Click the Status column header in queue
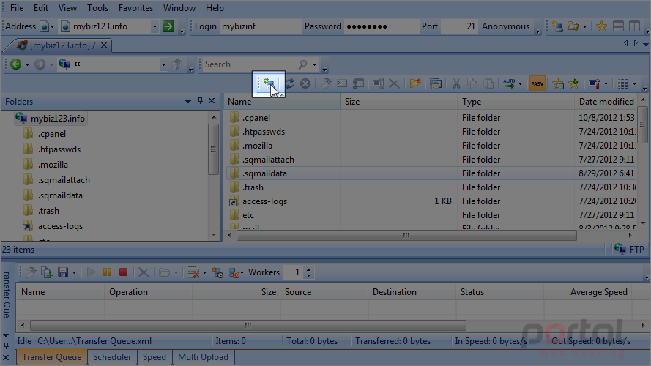651x366 pixels. [499, 292]
